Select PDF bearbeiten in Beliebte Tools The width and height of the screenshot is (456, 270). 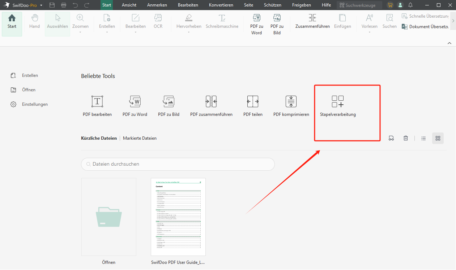[x=97, y=102]
